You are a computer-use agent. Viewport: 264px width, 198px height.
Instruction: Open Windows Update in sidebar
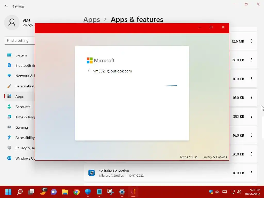[x=20, y=158]
